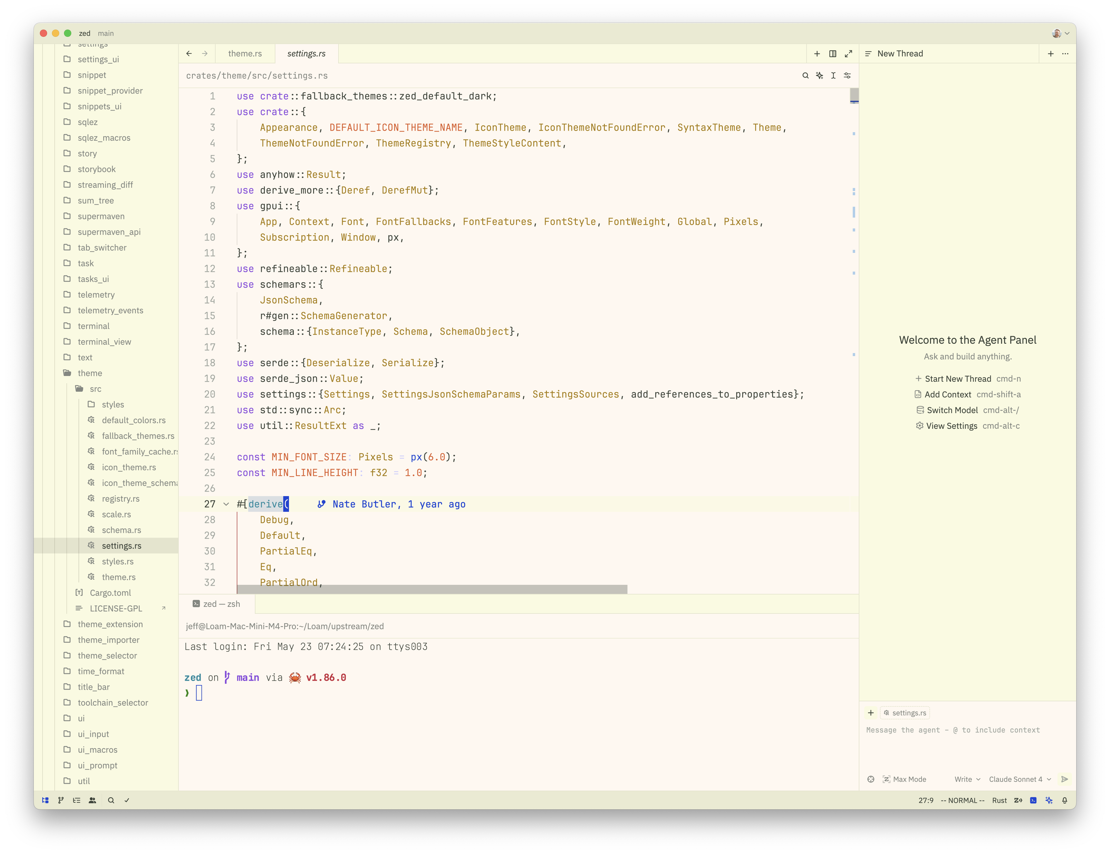Open the collaboration panel icon
The image size is (1110, 854).
point(92,800)
